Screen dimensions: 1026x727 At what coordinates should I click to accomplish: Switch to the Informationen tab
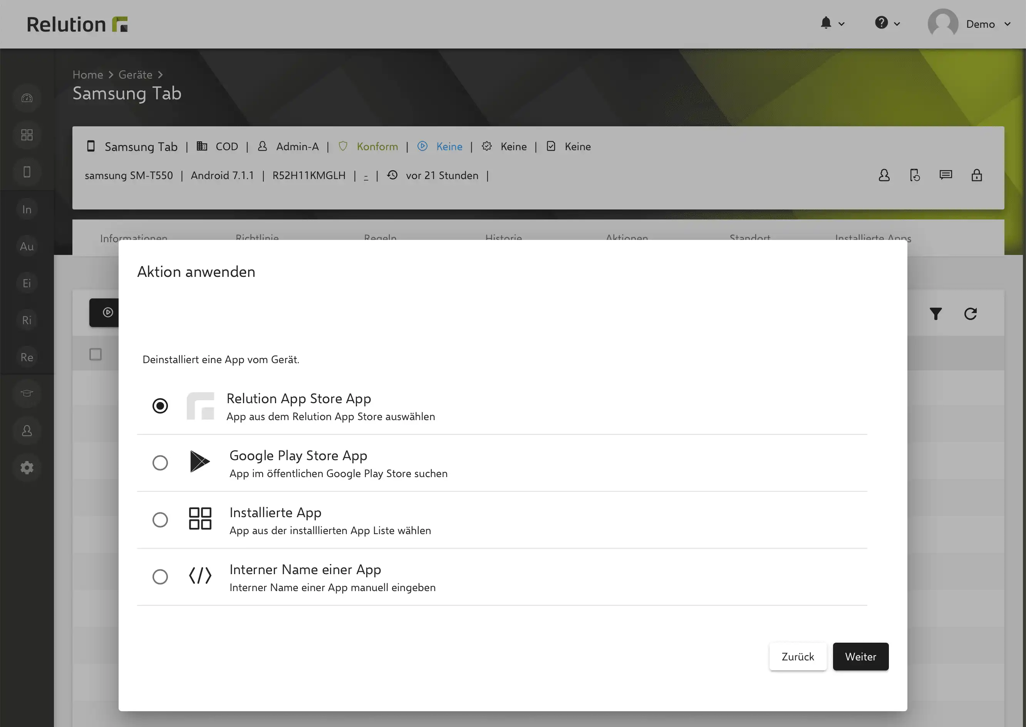point(134,237)
